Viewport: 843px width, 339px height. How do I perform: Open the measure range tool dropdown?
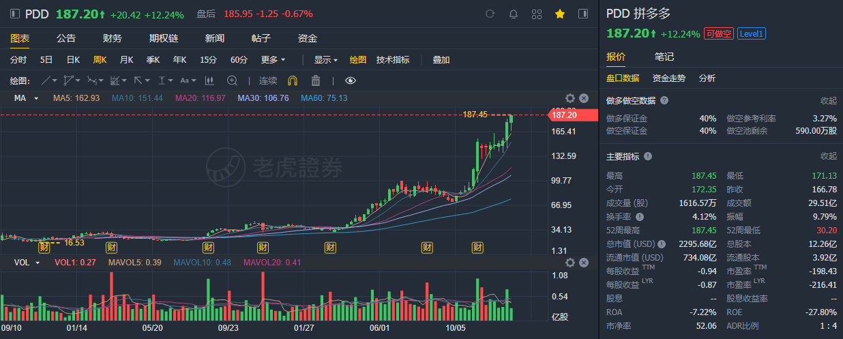tap(165, 80)
